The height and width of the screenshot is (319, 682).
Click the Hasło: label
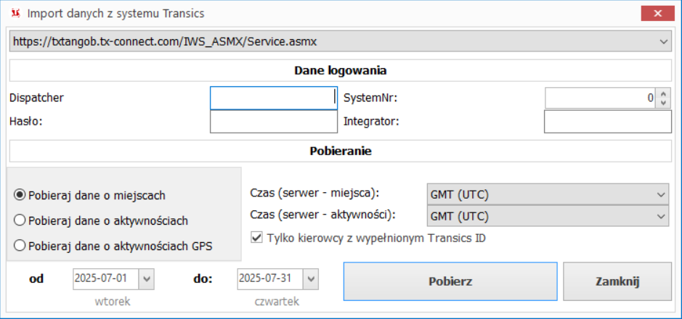point(25,122)
